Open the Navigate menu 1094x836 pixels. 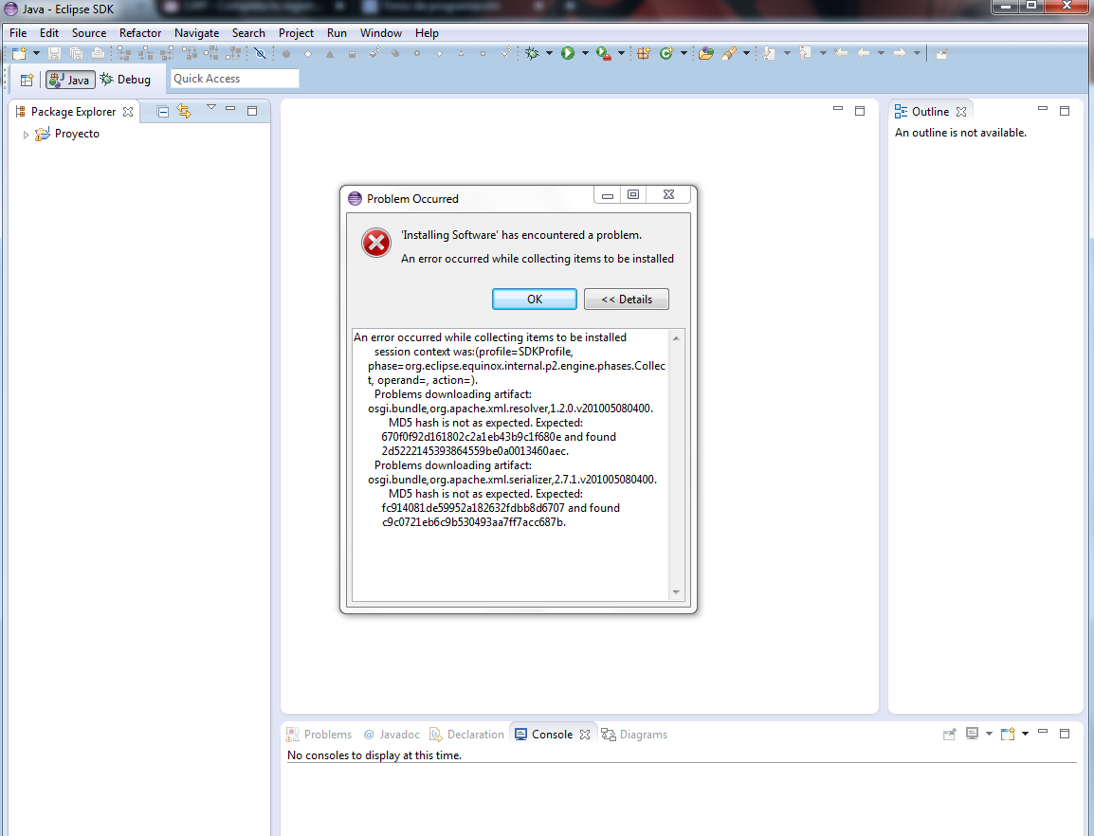point(197,33)
